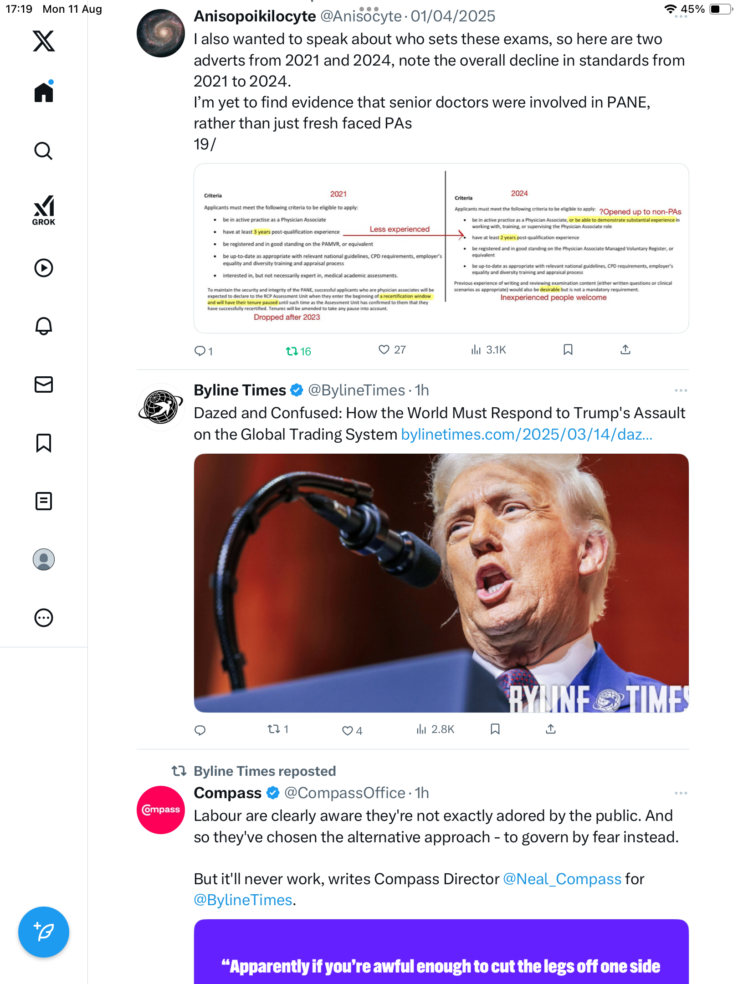Open sidebar Bookmarks icon
Screen dimensions: 738x984
pos(44,443)
